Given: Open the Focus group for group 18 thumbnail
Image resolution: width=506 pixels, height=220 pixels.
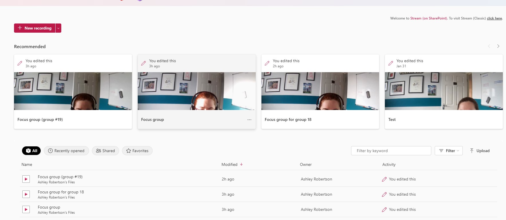Looking at the screenshot, I should point(320,91).
